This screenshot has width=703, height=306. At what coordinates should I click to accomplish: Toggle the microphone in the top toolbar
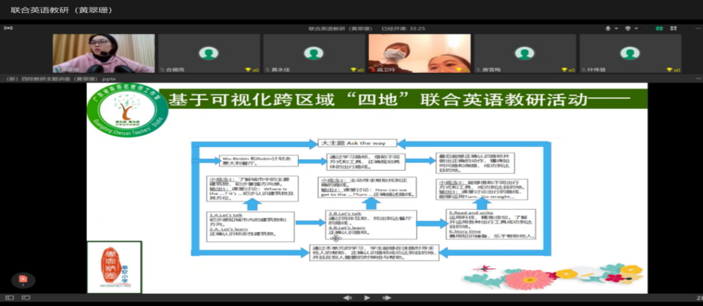[x=608, y=29]
